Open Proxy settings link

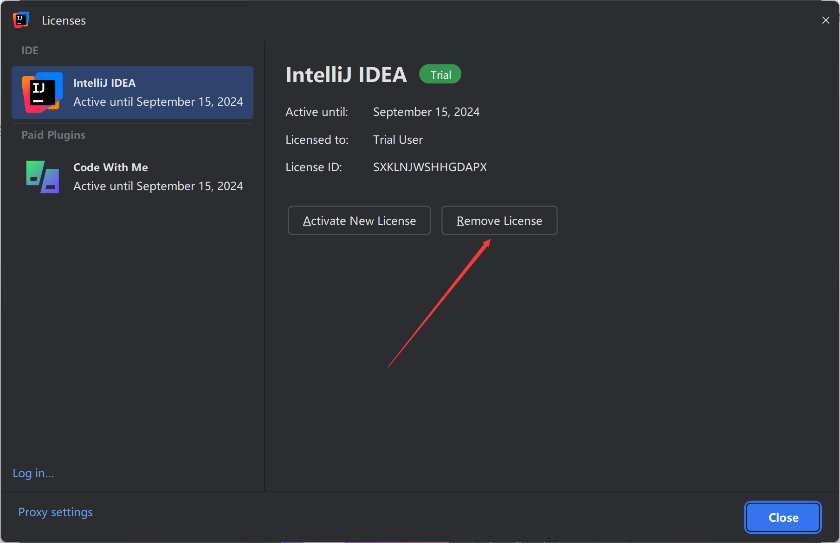click(55, 512)
